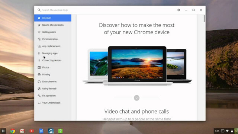
Task: Launch Chrome browser from the shelf
Action: [x=13, y=131]
